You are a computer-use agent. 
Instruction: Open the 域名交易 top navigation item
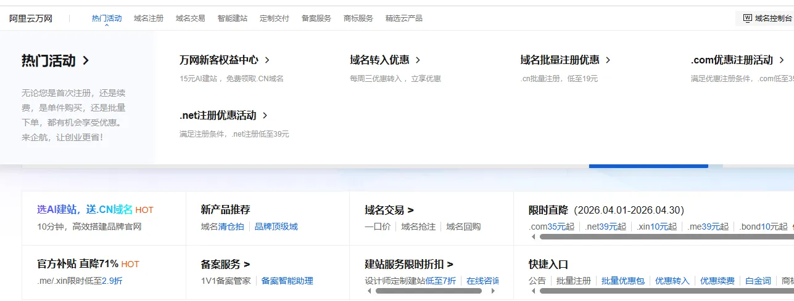191,18
